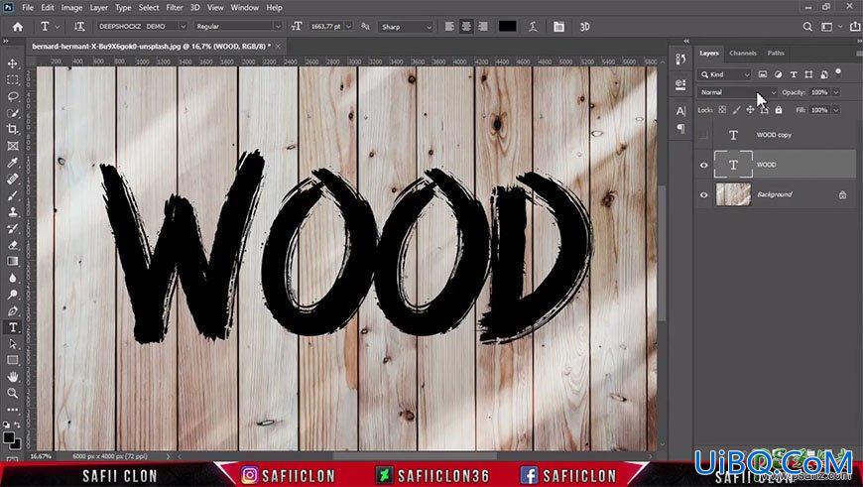
Task: Toggle filter for adjustment layers
Action: point(778,74)
